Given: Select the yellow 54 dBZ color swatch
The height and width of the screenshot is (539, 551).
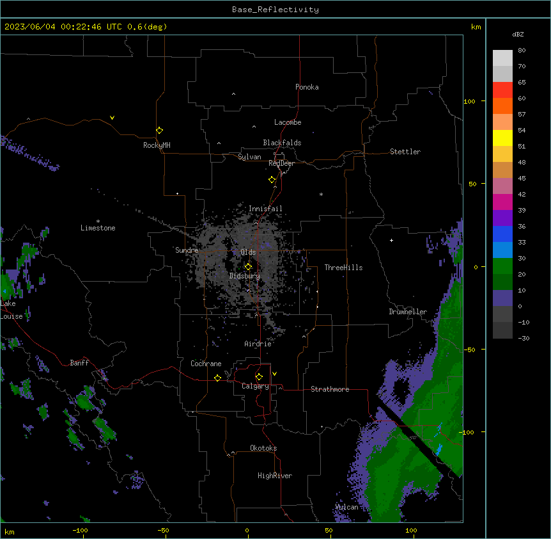Looking at the screenshot, I should (502, 138).
